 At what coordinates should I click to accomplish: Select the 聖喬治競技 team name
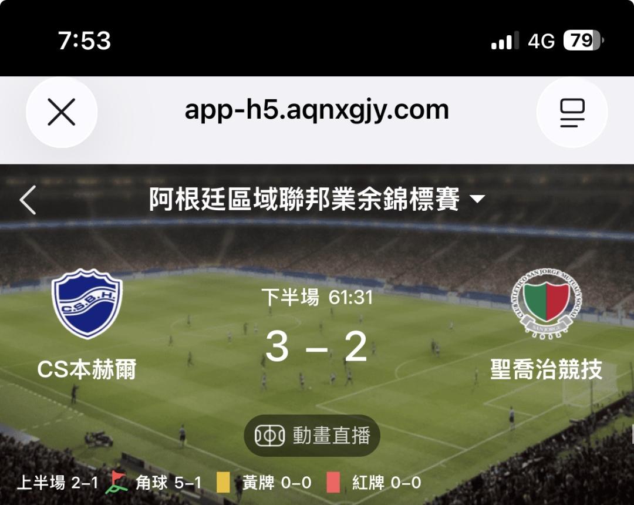[547, 369]
